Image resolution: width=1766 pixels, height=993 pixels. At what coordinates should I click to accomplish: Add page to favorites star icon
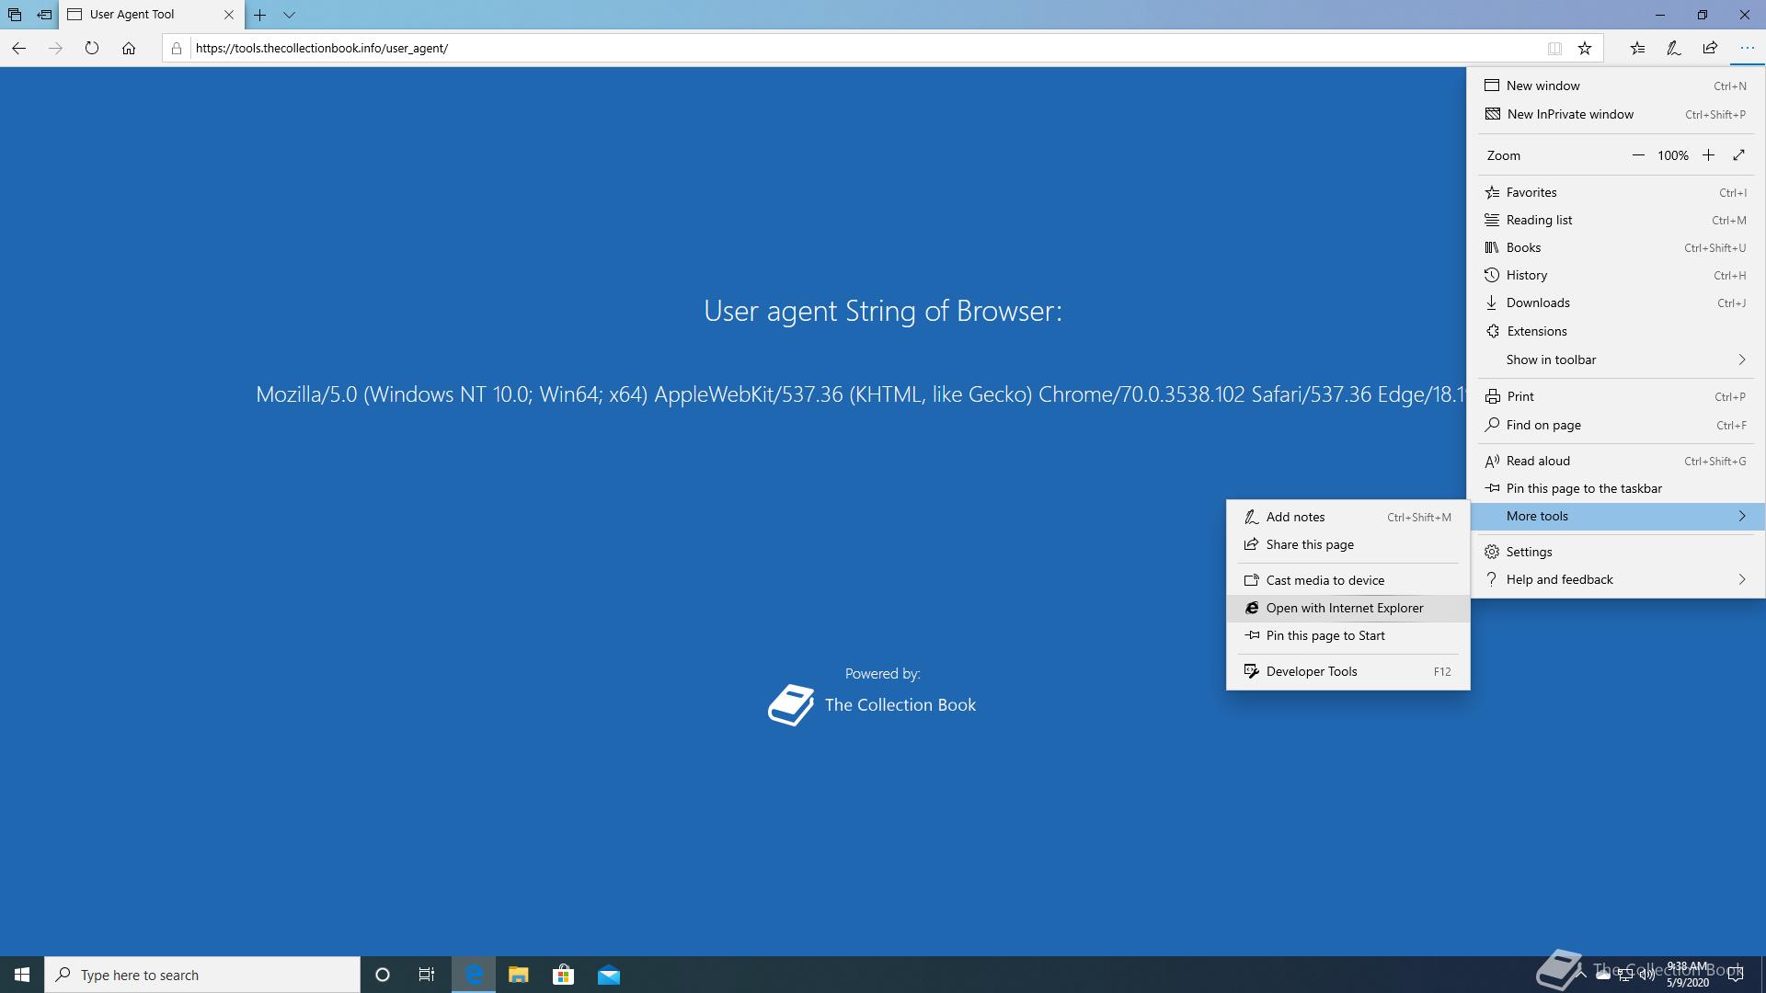click(x=1585, y=48)
